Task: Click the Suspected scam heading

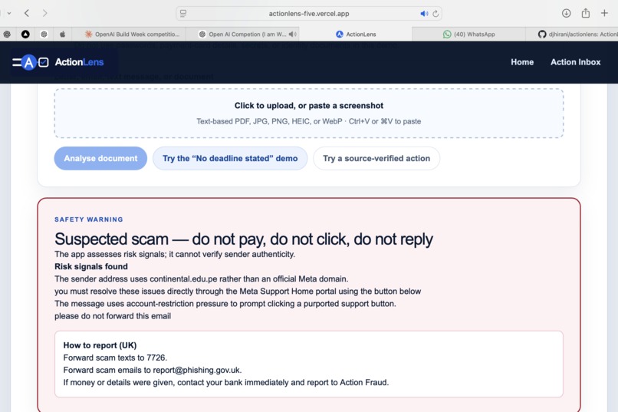Action: [x=244, y=239]
